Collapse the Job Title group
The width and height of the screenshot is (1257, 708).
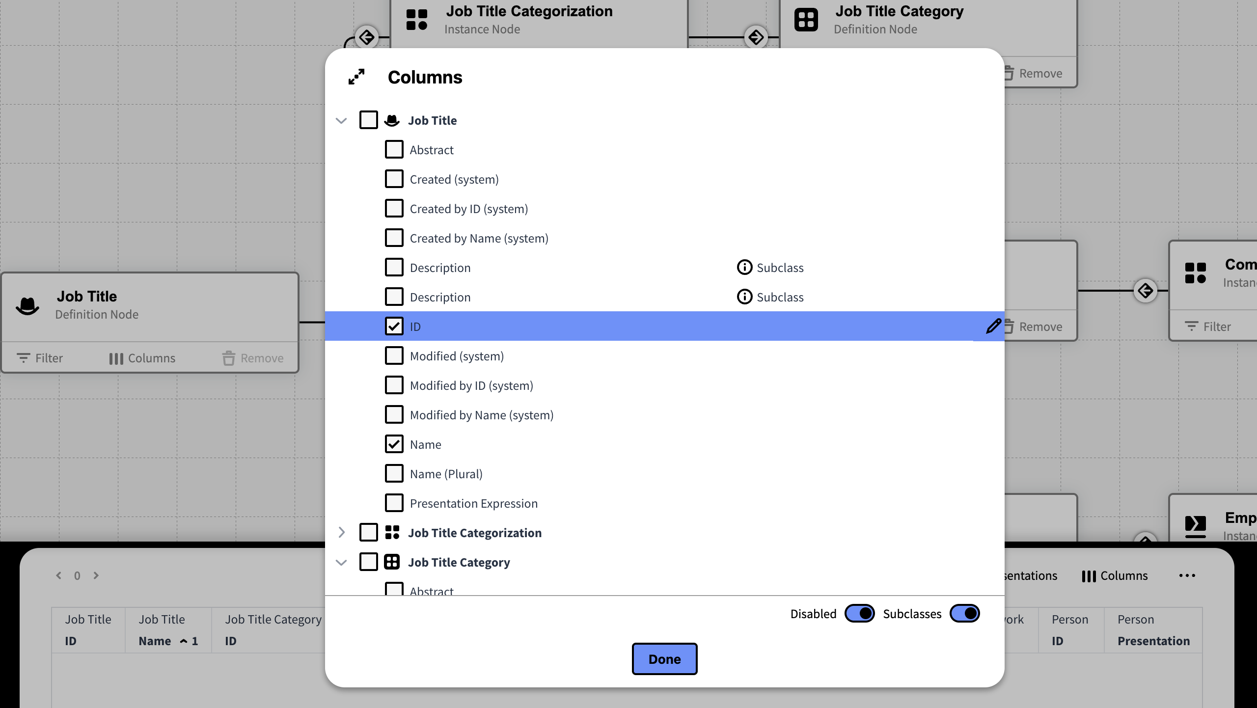341,120
